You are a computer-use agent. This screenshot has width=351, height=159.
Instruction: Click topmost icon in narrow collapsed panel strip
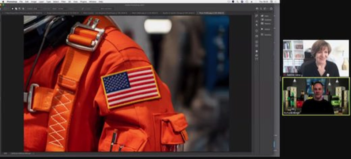(257, 16)
